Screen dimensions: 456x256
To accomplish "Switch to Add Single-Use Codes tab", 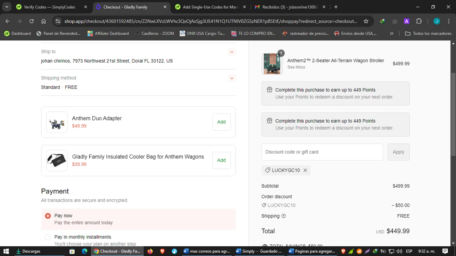I will click(x=210, y=7).
